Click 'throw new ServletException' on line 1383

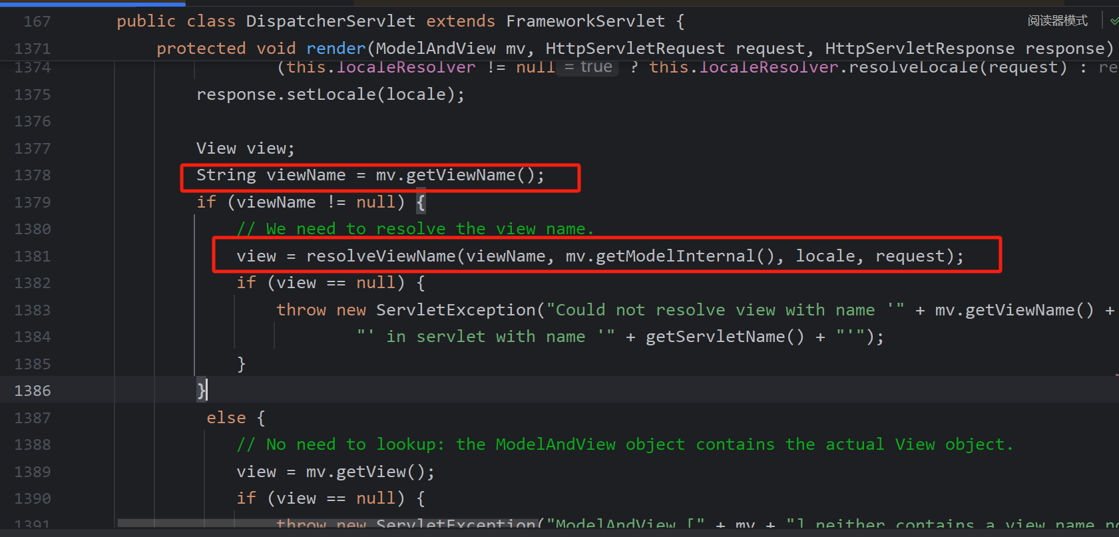coord(405,310)
